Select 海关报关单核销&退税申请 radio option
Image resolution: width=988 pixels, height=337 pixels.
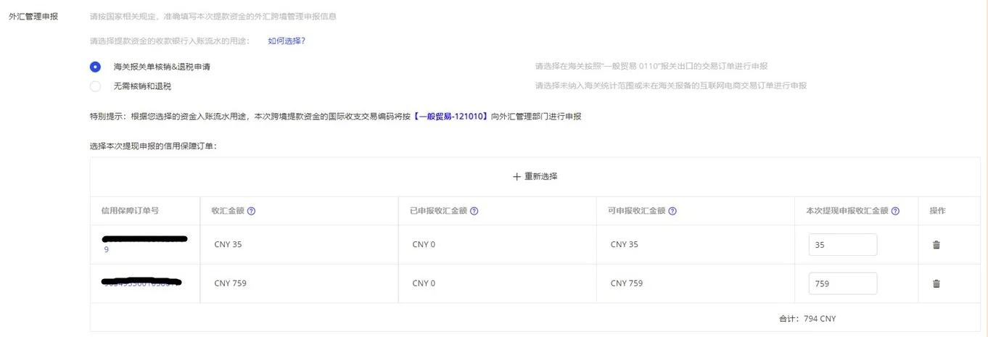click(95, 67)
